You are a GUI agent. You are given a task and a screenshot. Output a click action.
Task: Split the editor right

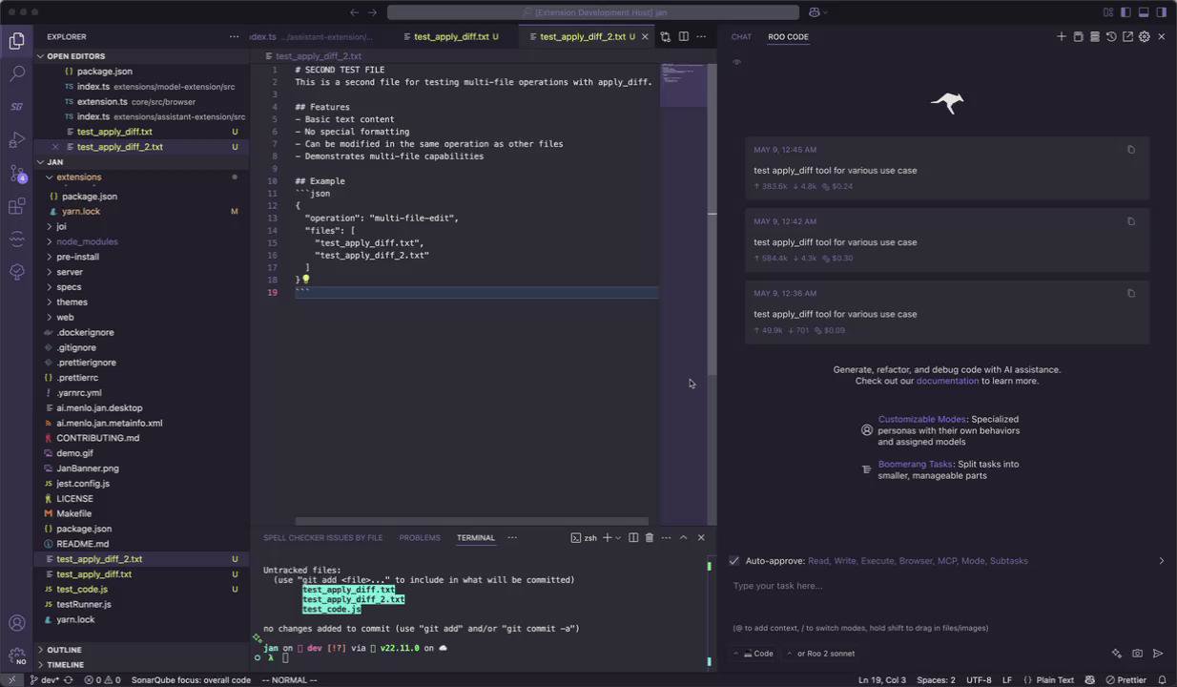click(684, 36)
